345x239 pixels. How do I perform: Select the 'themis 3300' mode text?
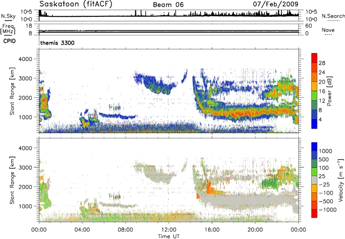point(57,43)
